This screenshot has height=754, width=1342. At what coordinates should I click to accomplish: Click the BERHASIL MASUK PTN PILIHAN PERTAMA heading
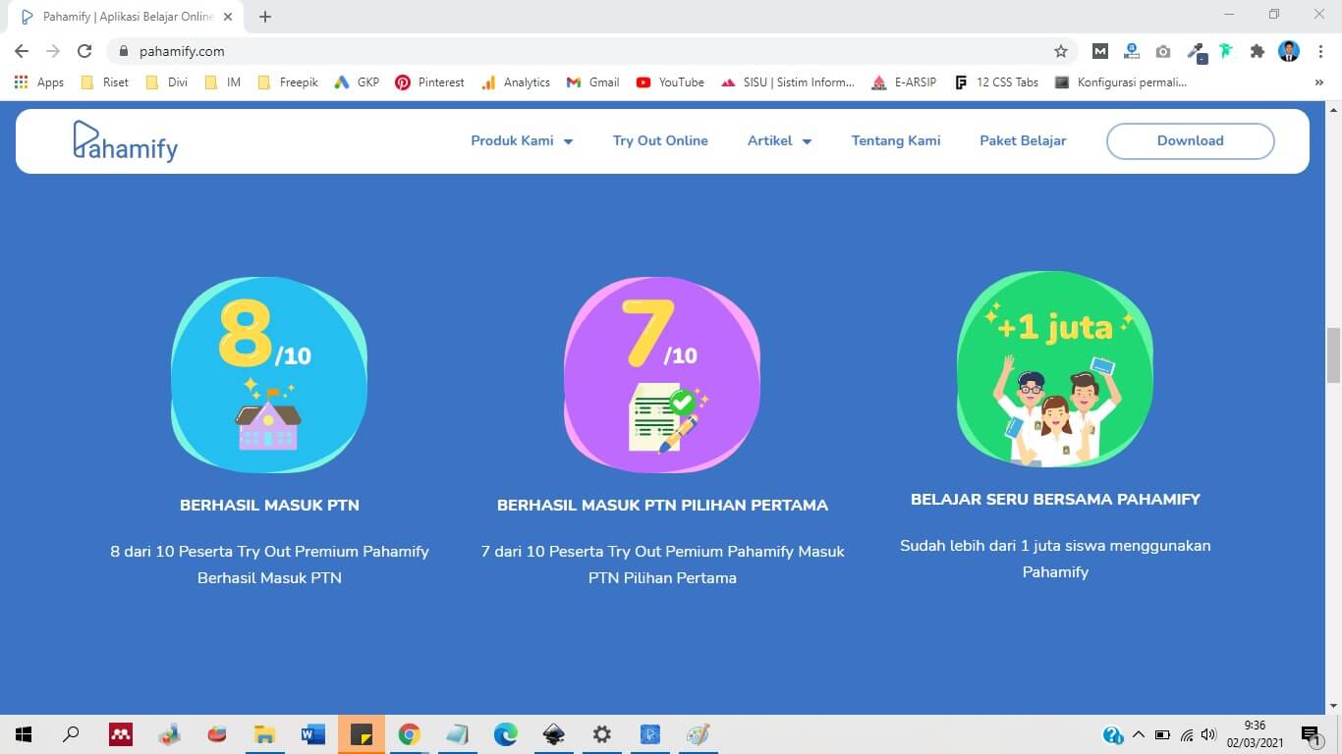pos(662,505)
